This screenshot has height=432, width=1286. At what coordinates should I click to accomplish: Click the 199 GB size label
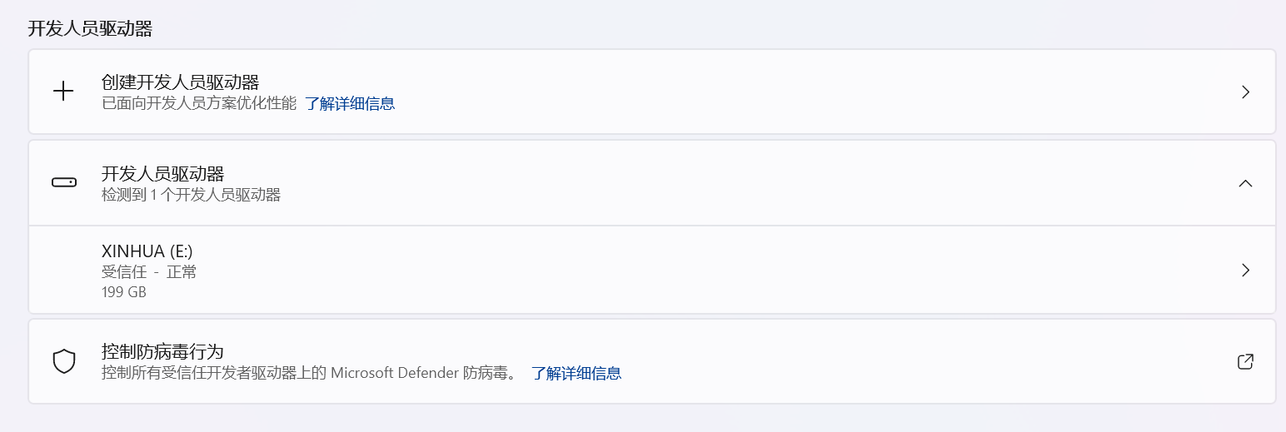click(x=124, y=292)
